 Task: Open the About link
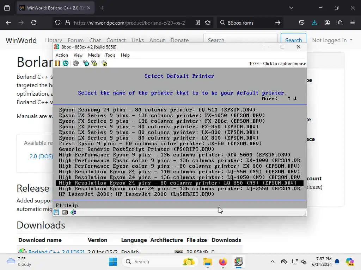pyautogui.click(x=157, y=40)
